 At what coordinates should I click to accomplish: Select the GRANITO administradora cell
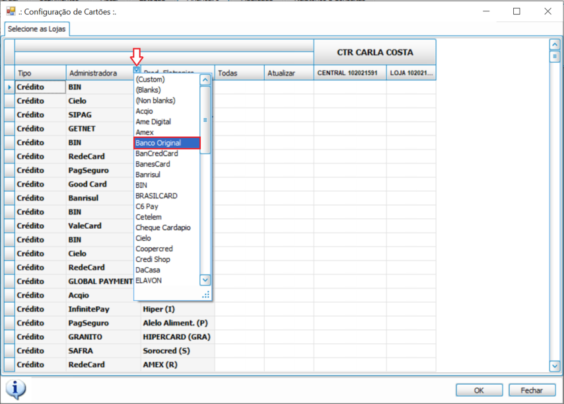coord(104,337)
